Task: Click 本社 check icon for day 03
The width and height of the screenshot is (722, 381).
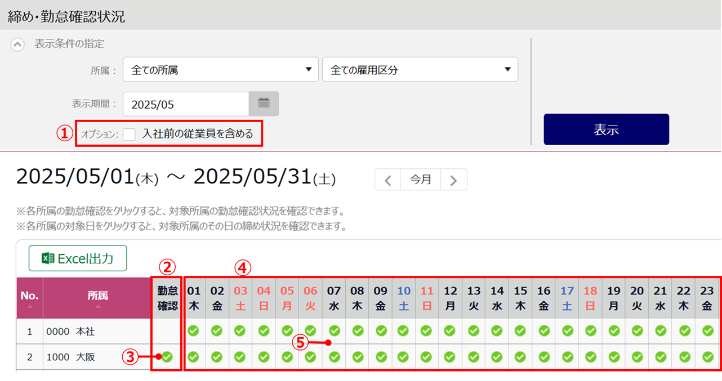Action: [240, 331]
